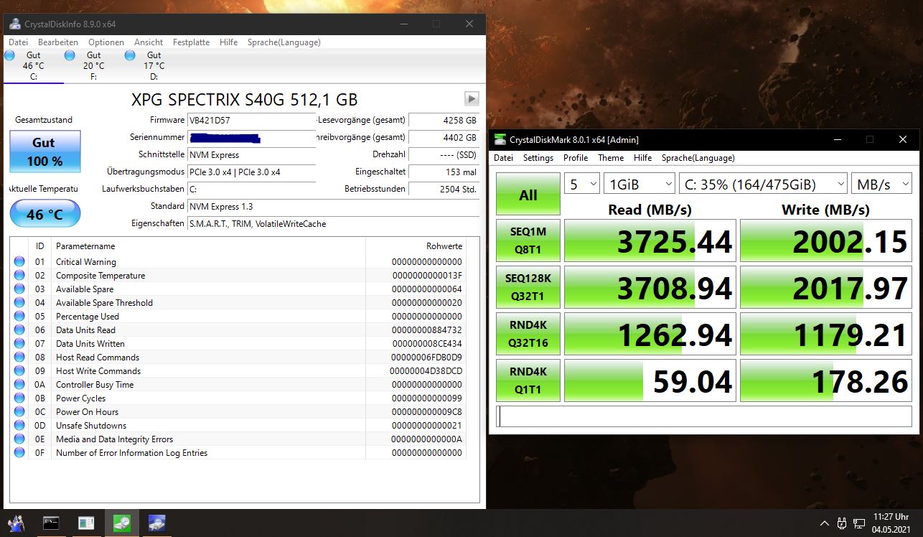Screen dimensions: 923x537
Task: Run SEQ1M Q8T1 benchmark
Action: 528,241
